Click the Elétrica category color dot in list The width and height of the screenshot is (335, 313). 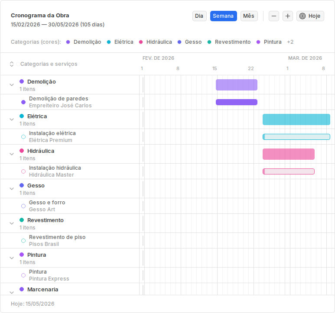point(22,116)
